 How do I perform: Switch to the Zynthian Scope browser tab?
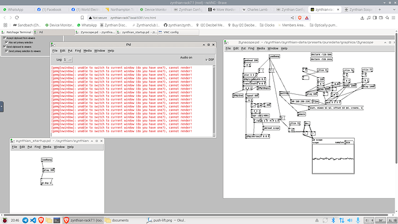pos(358,10)
